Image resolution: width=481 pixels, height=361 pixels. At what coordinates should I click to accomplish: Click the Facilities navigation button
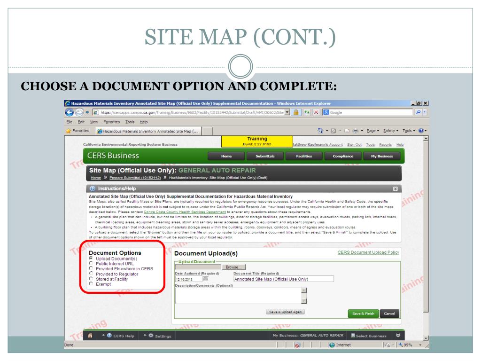click(304, 156)
